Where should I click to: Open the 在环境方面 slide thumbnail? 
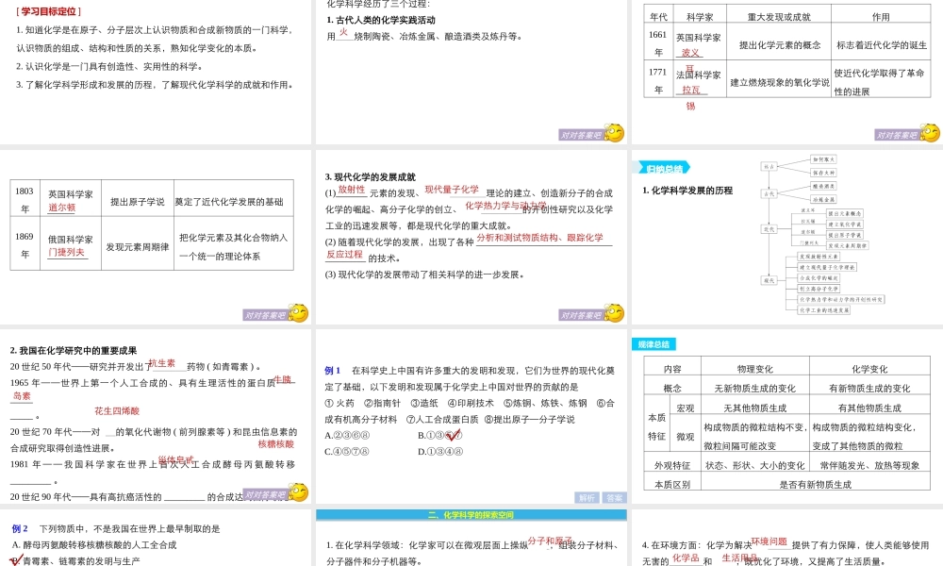(787, 538)
